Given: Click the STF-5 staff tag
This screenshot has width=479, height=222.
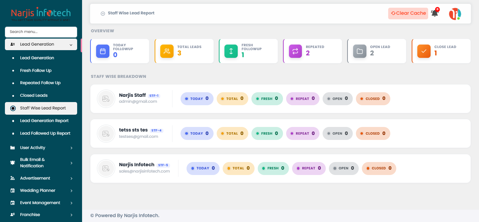Looking at the screenshot, I should [163, 165].
